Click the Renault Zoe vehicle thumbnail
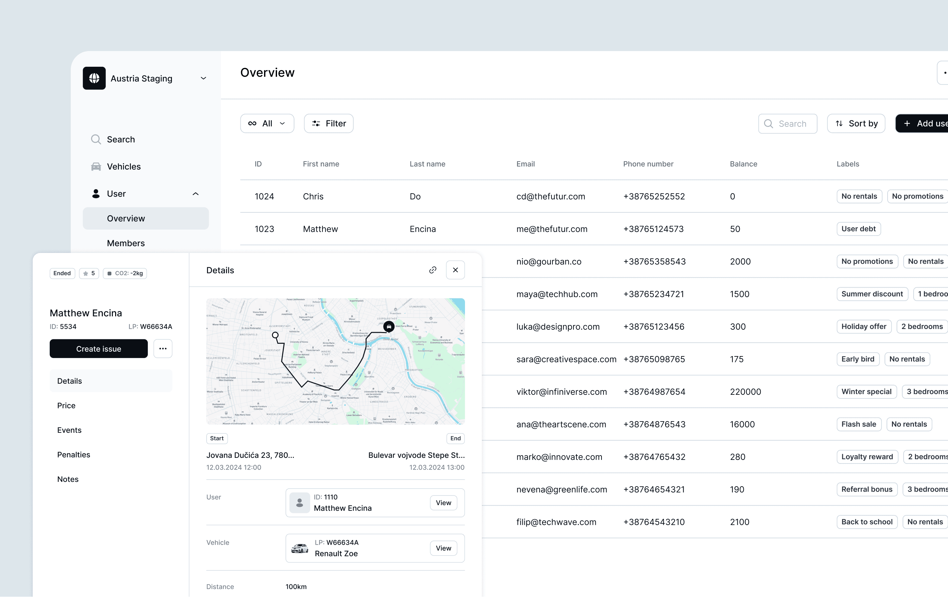Image resolution: width=948 pixels, height=597 pixels. [x=300, y=548]
